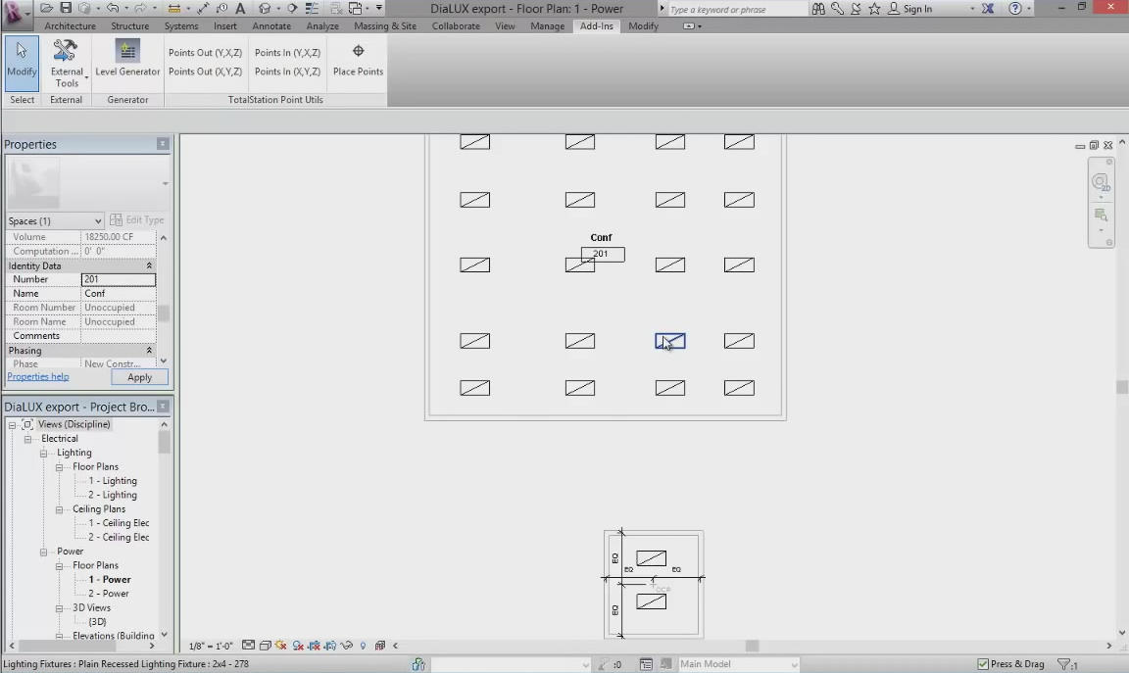
Task: Open the Spaces (1) type selector dropdown
Action: click(55, 221)
